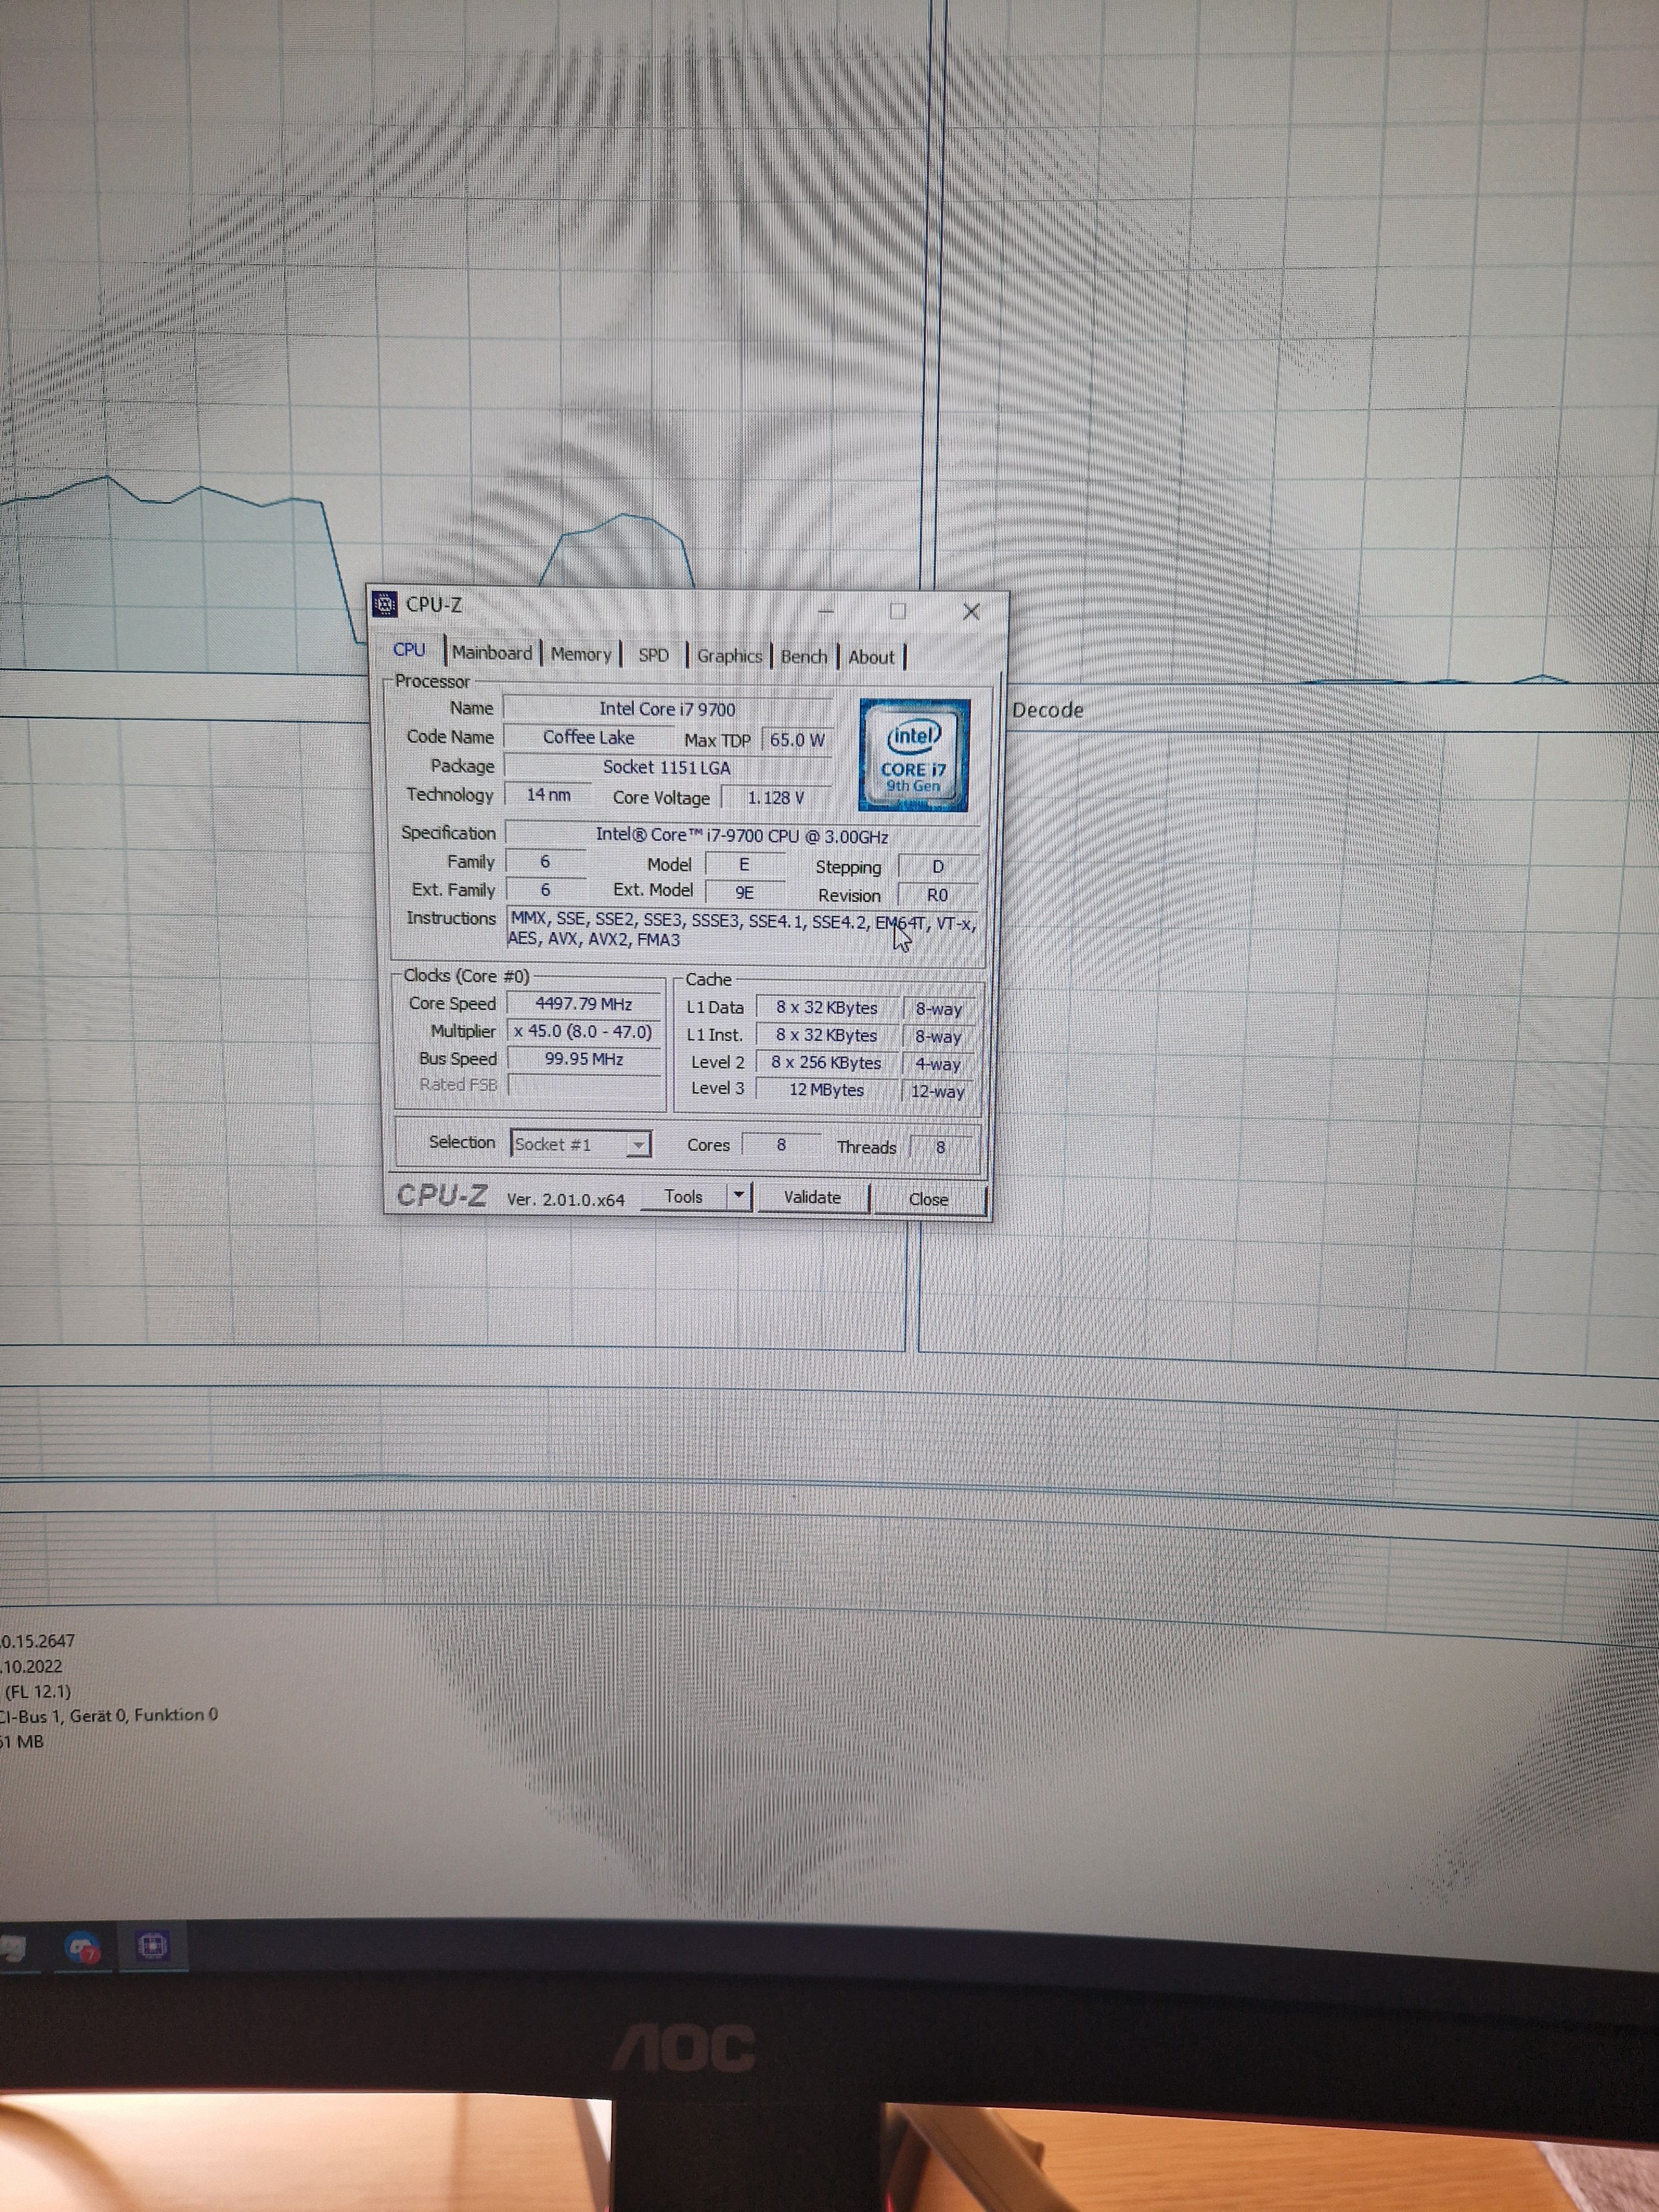Viewport: 1659px width, 2212px height.
Task: Click the Specification text field
Action: pyautogui.click(x=741, y=835)
